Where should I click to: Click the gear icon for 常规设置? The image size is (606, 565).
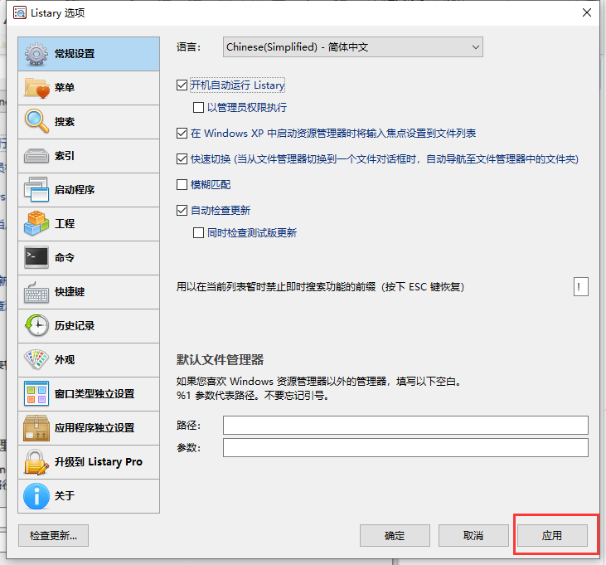tap(36, 54)
